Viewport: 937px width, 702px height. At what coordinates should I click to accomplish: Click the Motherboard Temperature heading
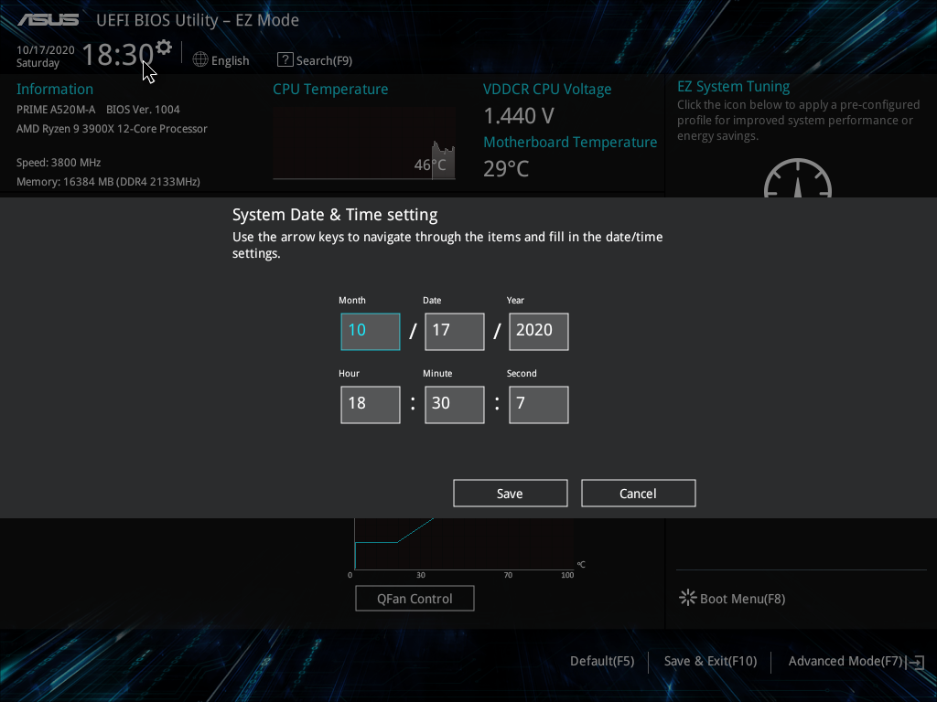pos(570,142)
